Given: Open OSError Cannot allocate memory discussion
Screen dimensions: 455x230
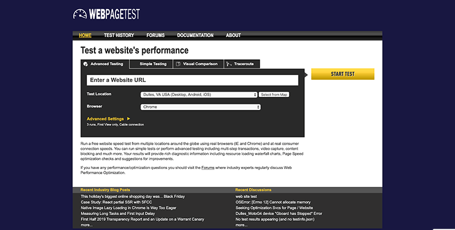Looking at the screenshot, I should click(x=273, y=202).
